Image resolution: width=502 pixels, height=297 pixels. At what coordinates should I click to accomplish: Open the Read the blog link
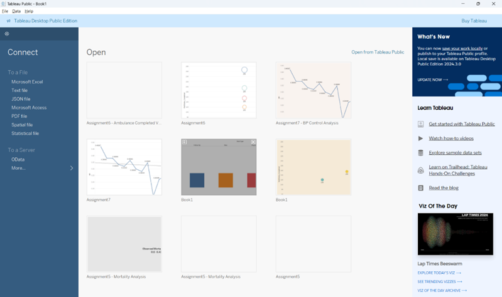pyautogui.click(x=444, y=188)
